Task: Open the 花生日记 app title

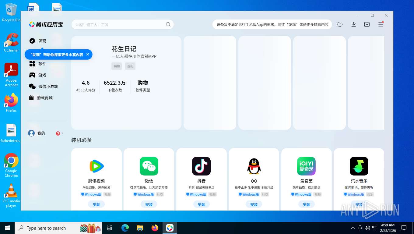Action: pos(124,49)
